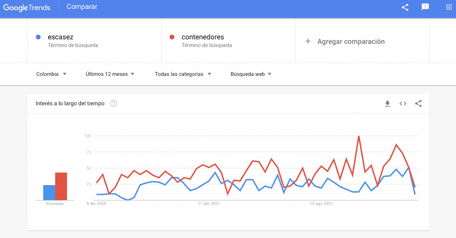
Task: Select the escasez search term
Action: [x=61, y=37]
